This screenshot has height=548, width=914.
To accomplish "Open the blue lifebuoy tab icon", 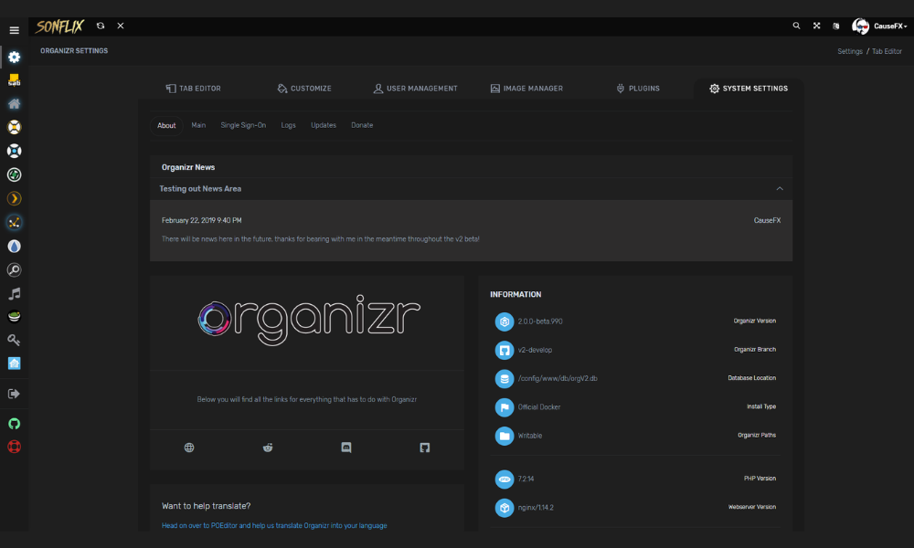I will (x=14, y=151).
